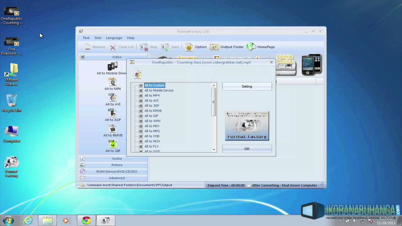The width and height of the screenshot is (402, 226).
Task: Click the system tray clock
Action: coord(386,221)
